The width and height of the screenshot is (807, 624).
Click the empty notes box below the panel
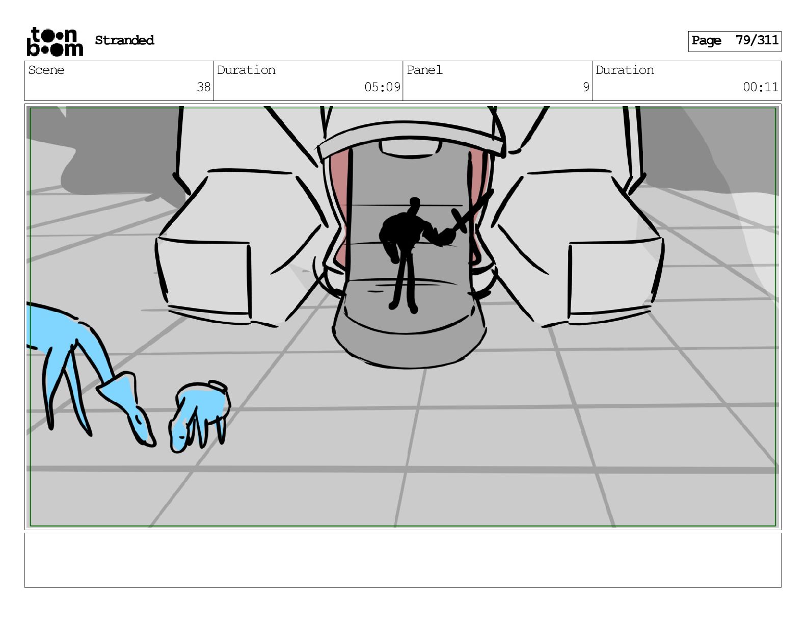click(402, 560)
